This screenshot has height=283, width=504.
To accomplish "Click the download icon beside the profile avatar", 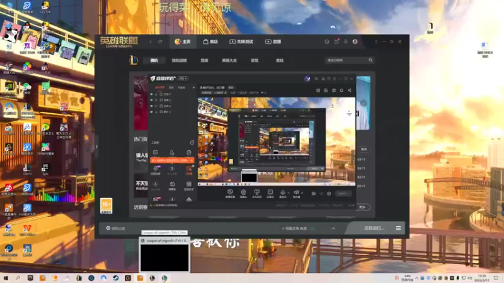I will pyautogui.click(x=345, y=42).
